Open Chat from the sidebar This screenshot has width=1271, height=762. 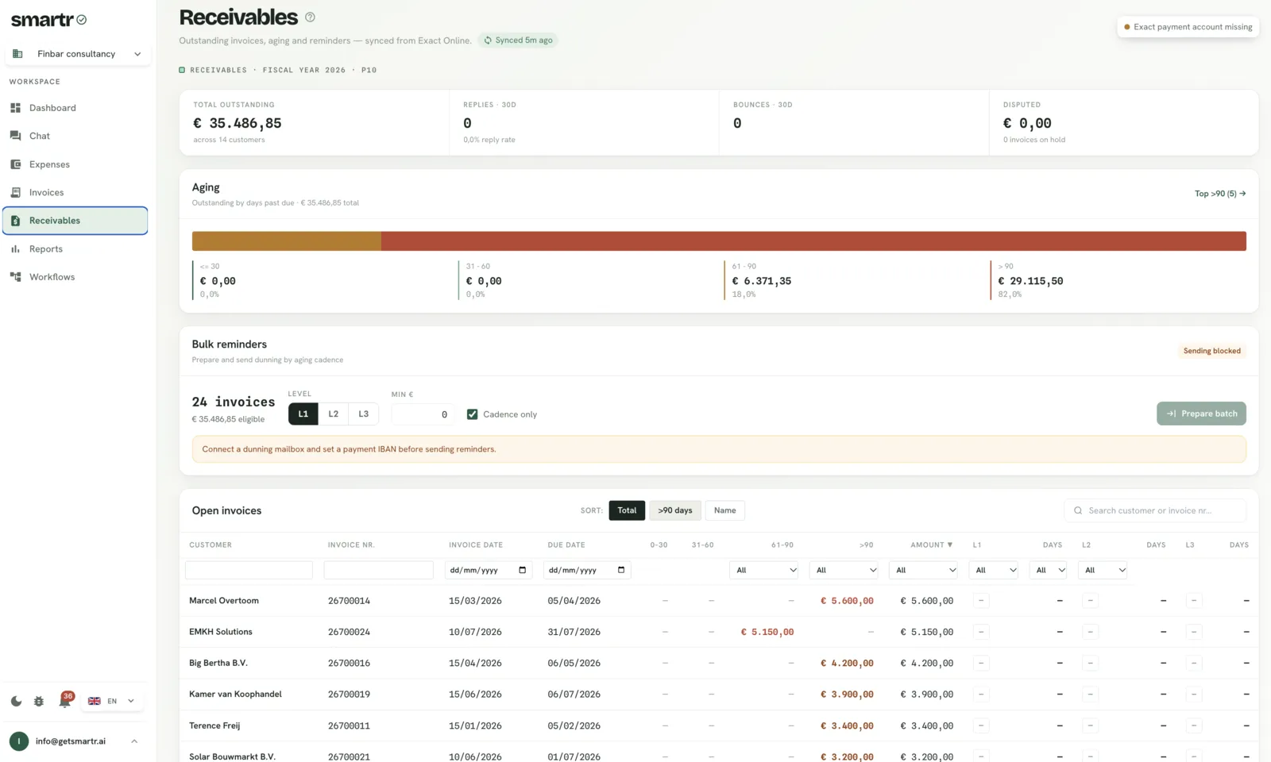75,136
